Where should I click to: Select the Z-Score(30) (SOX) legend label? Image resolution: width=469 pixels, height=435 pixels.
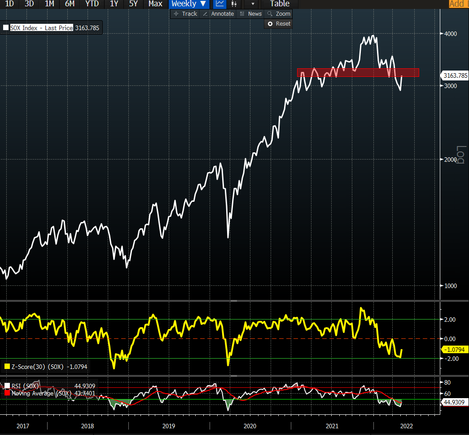(x=37, y=367)
